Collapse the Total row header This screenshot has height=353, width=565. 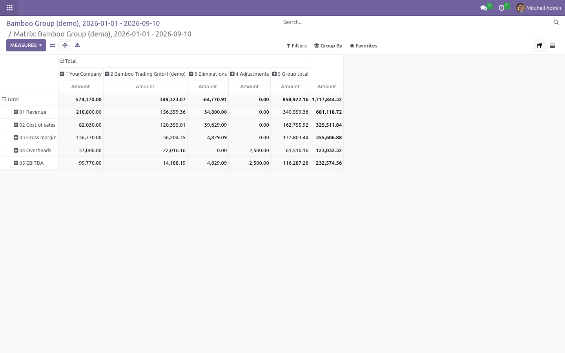point(29,100)
